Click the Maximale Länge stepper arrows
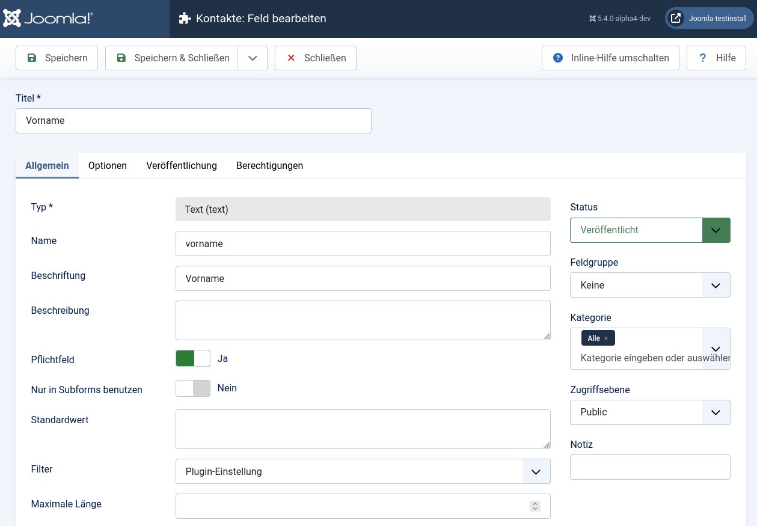The image size is (757, 526). coord(535,506)
